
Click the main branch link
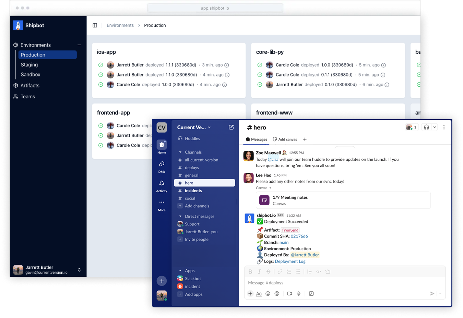point(284,243)
